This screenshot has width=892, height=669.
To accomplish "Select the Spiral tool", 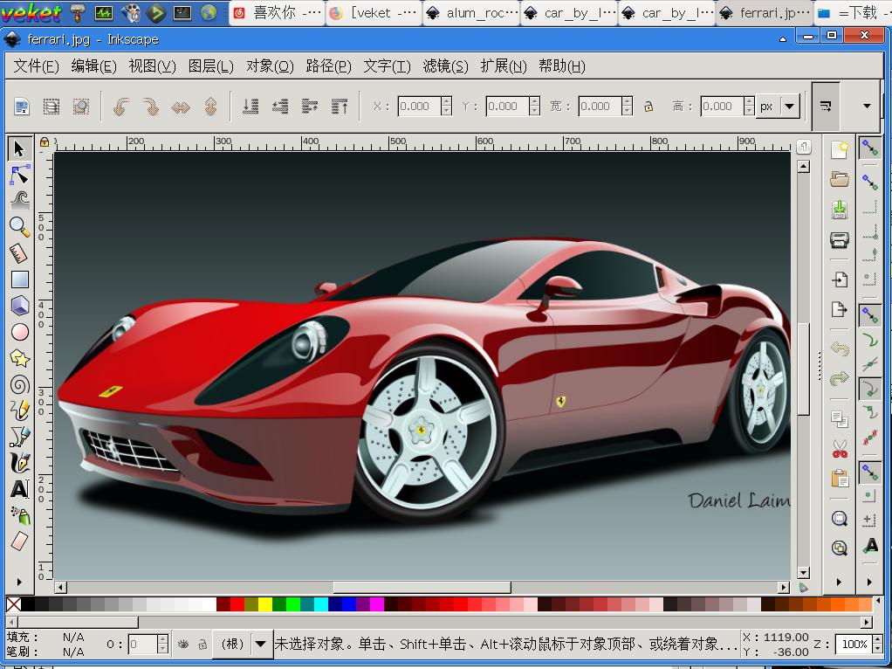I will pyautogui.click(x=19, y=384).
